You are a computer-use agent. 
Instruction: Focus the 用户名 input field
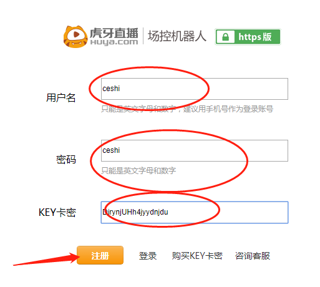point(195,89)
